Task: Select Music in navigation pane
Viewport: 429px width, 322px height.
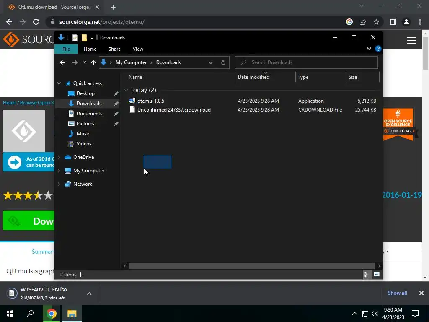Action: coord(83,134)
